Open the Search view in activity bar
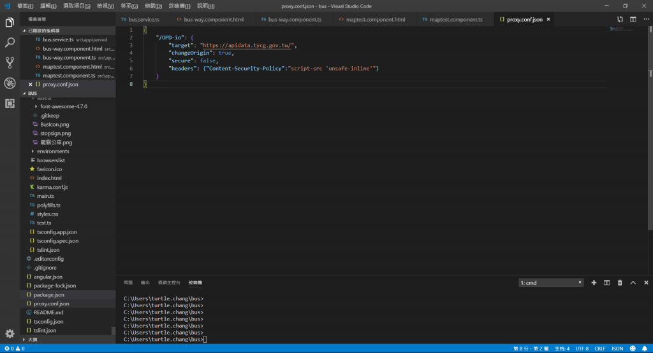The width and height of the screenshot is (653, 353). point(10,43)
